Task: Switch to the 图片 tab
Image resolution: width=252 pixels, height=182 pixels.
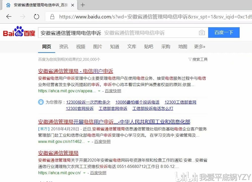Action: tap(98, 47)
